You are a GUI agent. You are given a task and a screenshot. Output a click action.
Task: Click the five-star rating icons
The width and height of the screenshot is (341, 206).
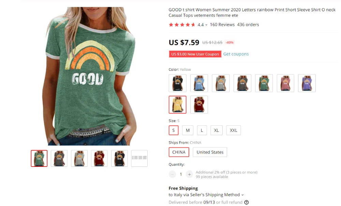click(x=182, y=25)
